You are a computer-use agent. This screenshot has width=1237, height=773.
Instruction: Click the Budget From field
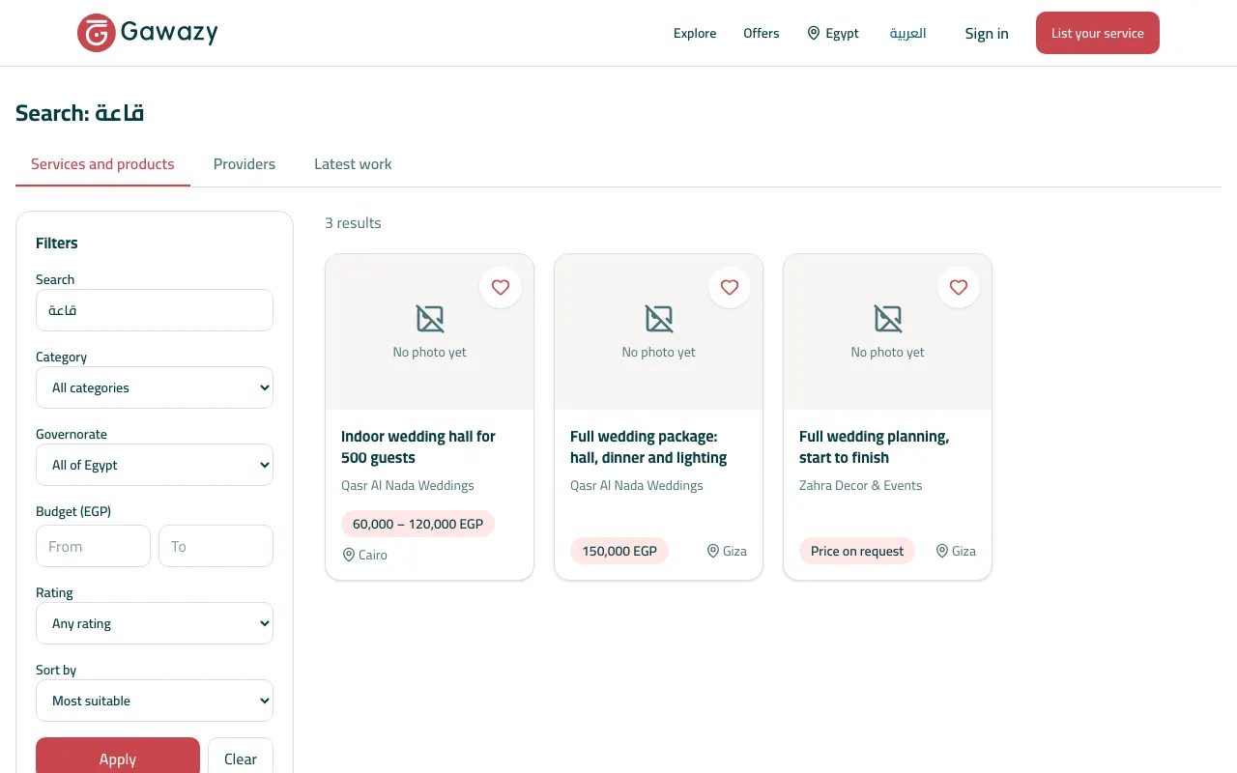93,546
